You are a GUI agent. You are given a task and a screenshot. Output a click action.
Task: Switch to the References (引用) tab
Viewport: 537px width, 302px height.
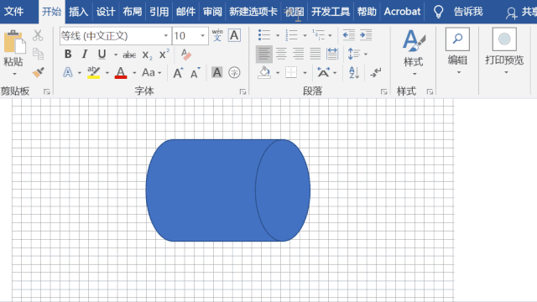click(159, 12)
